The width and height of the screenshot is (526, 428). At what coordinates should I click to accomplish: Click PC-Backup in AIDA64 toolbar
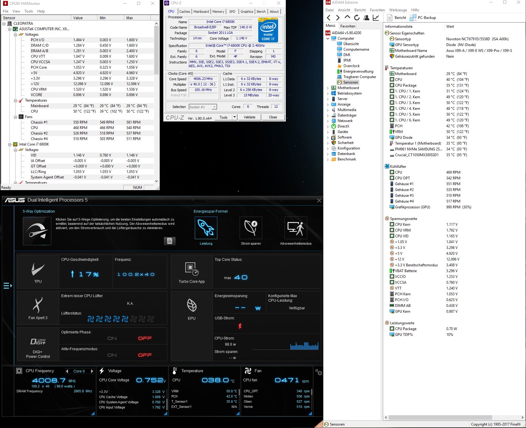tap(423, 18)
